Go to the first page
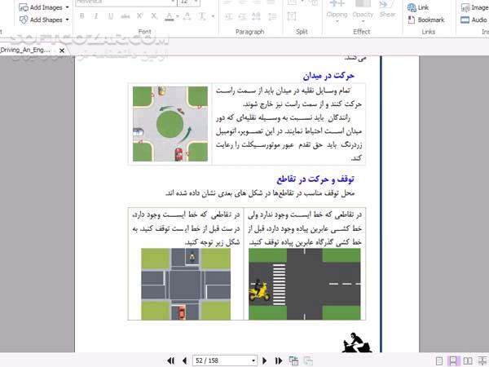 171,360
